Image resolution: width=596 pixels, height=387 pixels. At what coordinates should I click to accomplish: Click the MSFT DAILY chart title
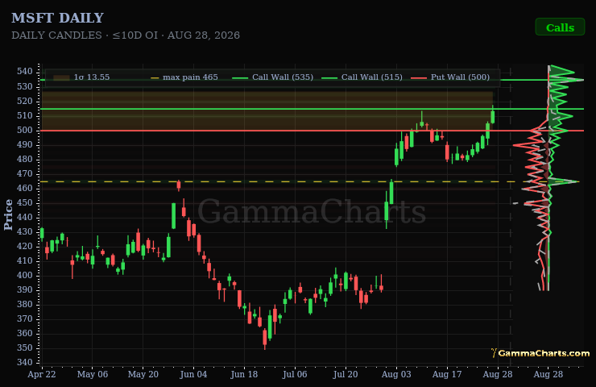pos(57,18)
